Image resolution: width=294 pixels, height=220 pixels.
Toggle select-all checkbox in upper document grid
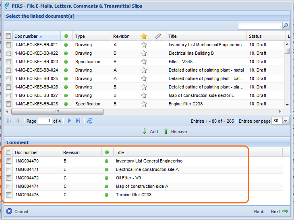pos(8,36)
